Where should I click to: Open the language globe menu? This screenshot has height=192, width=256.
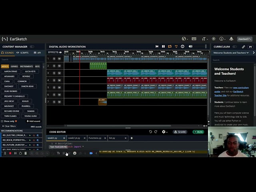tap(185, 39)
